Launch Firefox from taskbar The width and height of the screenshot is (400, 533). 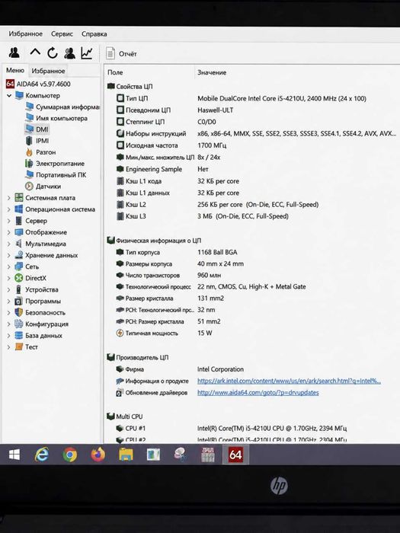click(x=98, y=455)
